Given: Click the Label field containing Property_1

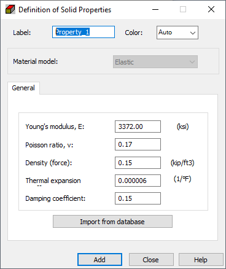Looking at the screenshot, I should point(84,32).
